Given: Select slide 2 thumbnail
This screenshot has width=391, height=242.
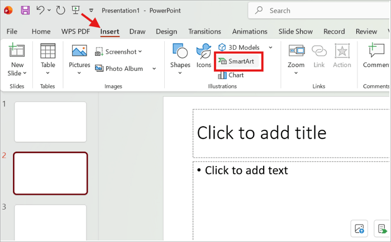Looking at the screenshot, I should [x=50, y=173].
